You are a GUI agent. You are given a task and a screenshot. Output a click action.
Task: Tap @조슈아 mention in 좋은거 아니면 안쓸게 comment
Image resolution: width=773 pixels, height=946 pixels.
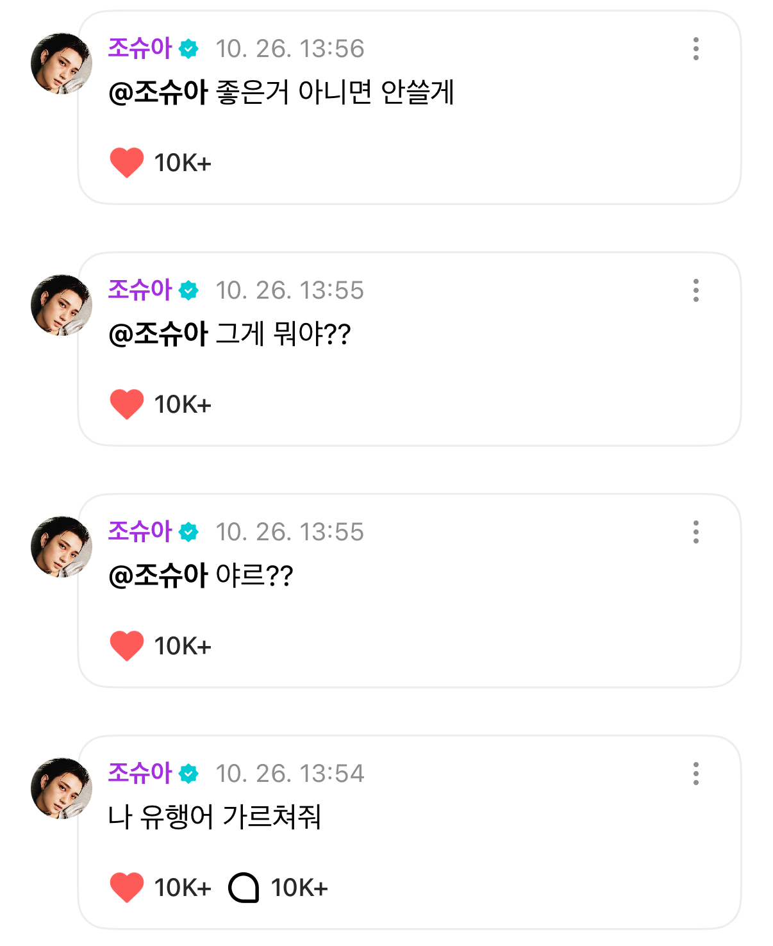(x=158, y=92)
